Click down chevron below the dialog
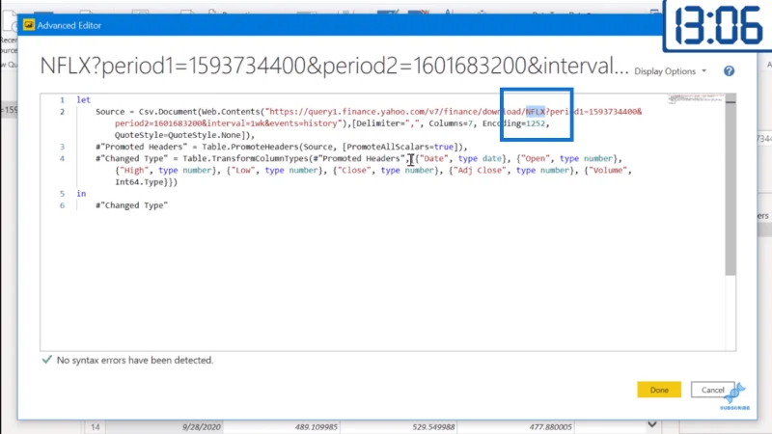The height and width of the screenshot is (434, 772). coord(652,424)
